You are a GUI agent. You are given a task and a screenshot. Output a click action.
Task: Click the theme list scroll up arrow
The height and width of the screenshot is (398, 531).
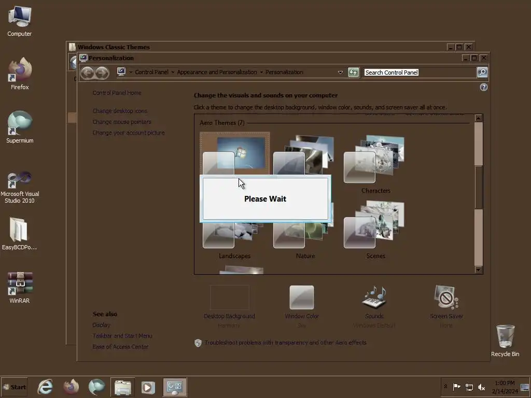click(478, 118)
